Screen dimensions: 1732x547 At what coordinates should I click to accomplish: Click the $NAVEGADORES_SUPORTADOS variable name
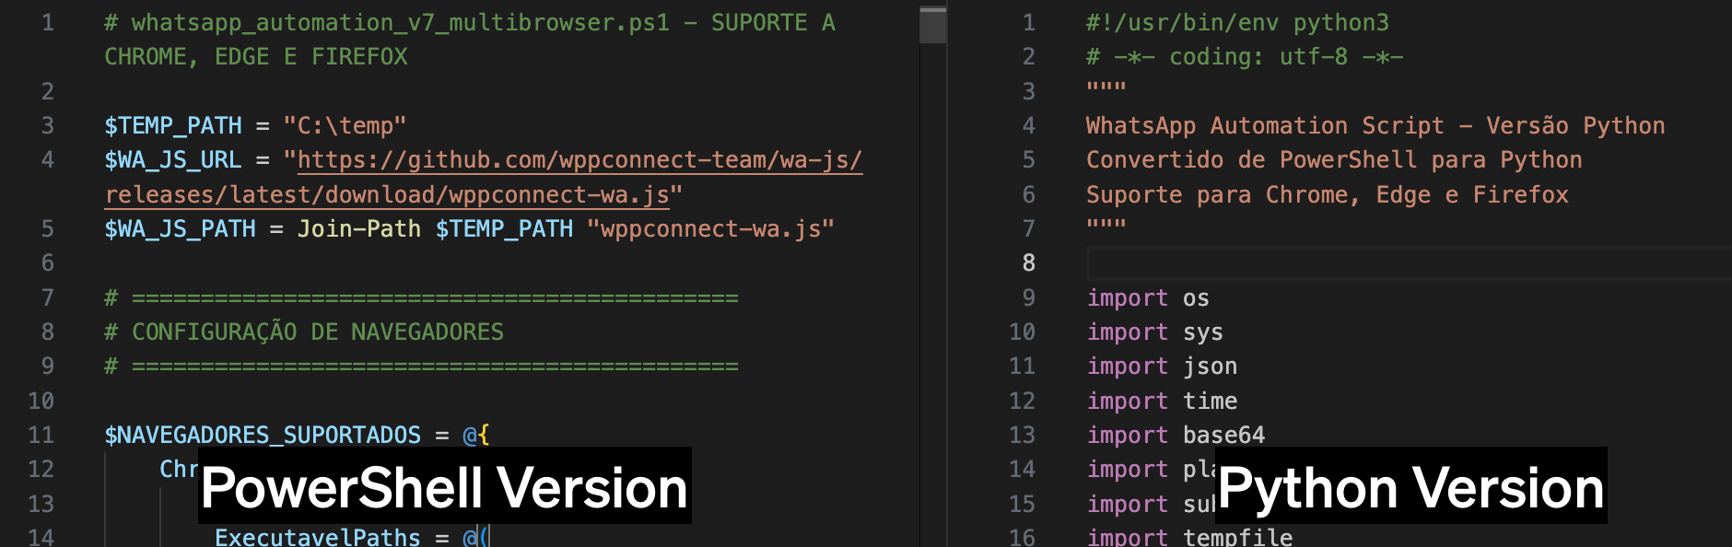[263, 435]
